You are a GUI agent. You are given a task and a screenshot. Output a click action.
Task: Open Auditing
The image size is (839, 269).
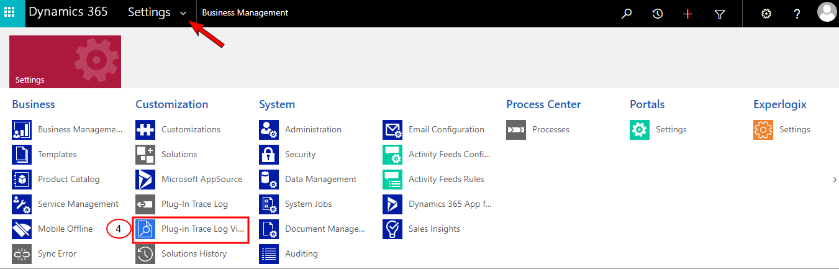[x=301, y=253]
